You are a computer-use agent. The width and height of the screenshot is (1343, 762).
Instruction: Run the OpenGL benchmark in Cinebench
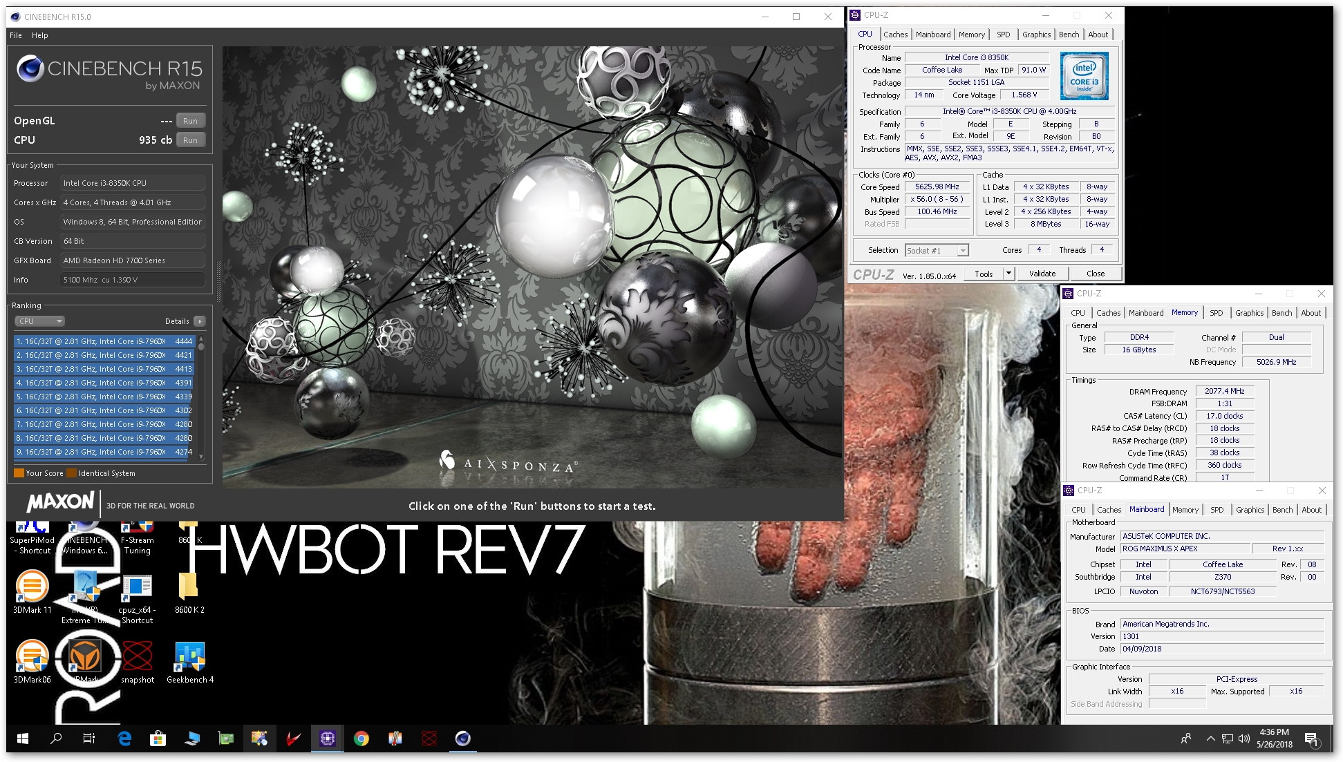190,121
